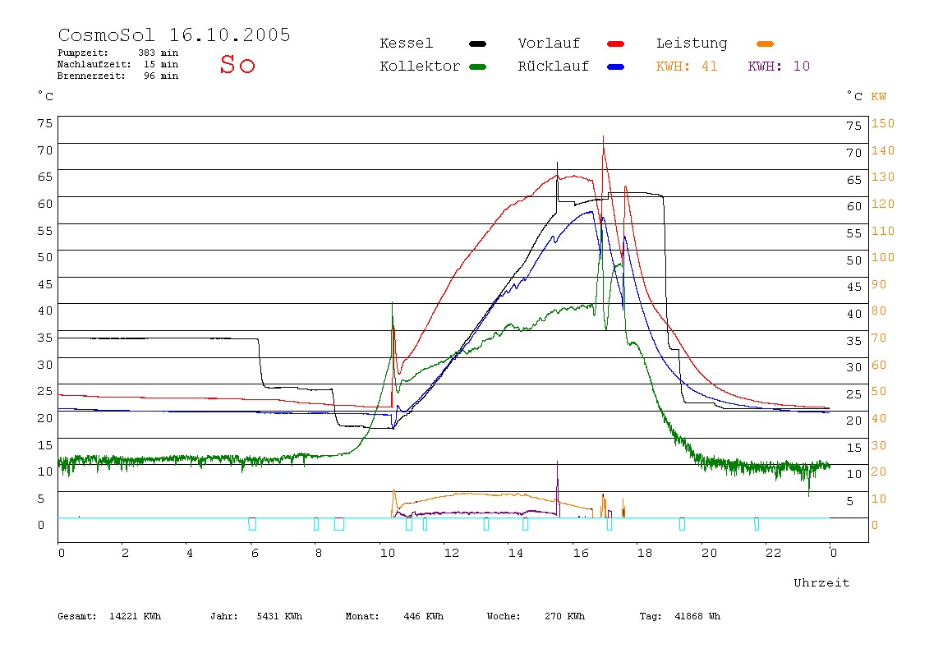This screenshot has height=667, width=943.
Task: Click the purple 'KWH: 10' value
Action: click(x=779, y=67)
